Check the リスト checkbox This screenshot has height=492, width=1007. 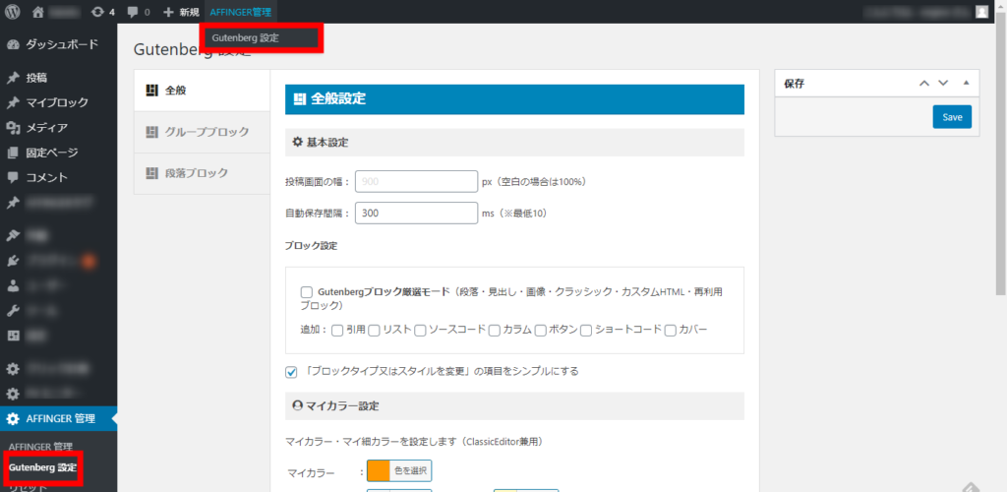(x=374, y=331)
